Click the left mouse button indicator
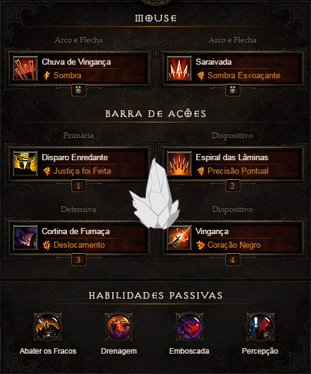The image size is (311, 374). [x=79, y=91]
